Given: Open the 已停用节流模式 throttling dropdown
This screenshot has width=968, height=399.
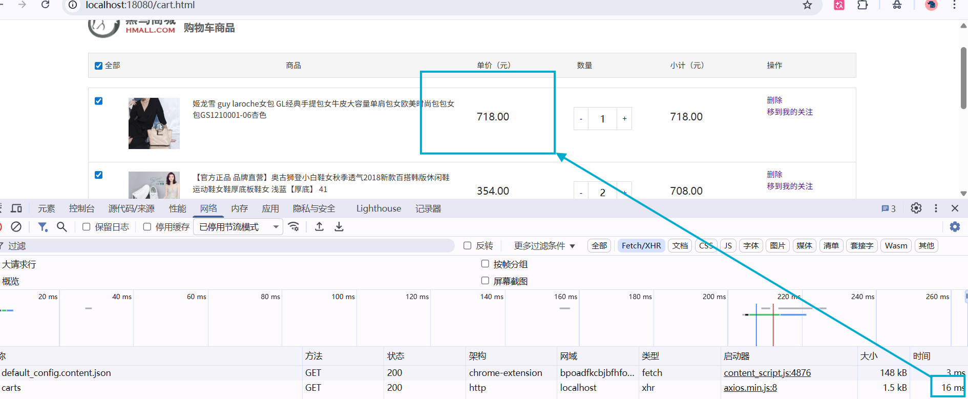Looking at the screenshot, I should point(238,227).
